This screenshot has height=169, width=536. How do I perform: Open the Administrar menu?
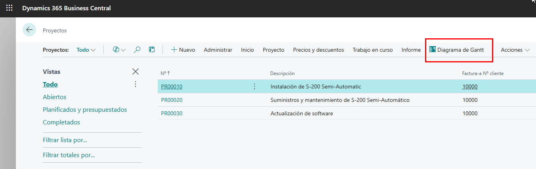(218, 50)
